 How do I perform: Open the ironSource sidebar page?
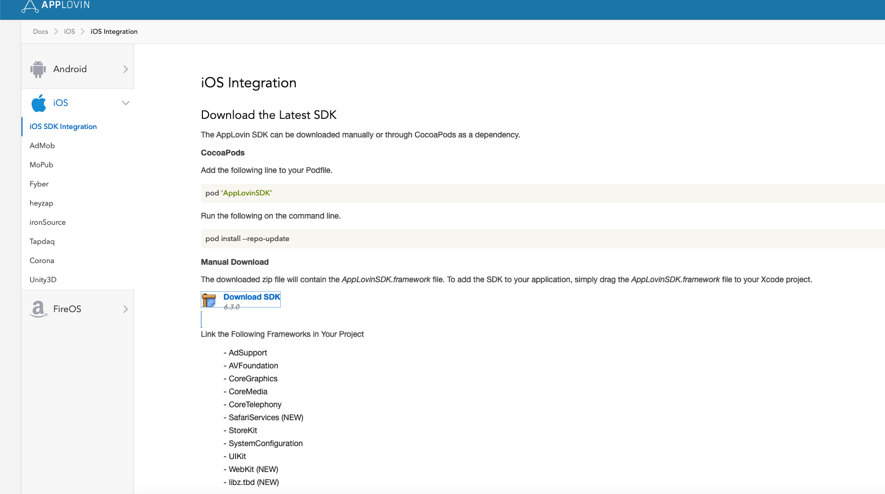47,222
